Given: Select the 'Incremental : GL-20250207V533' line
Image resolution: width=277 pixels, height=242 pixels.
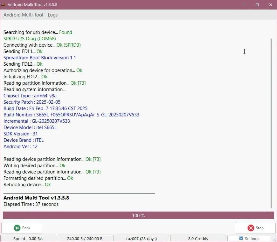Looking at the screenshot, I should point(37,121).
